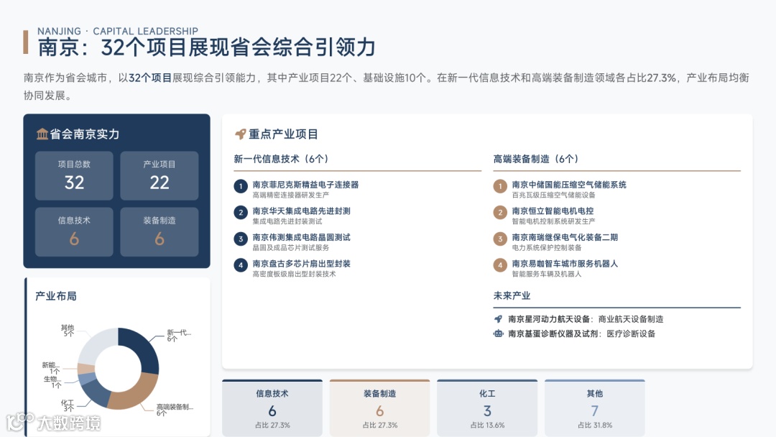Click the 新一代信息技术（6个） section heading

coord(281,159)
